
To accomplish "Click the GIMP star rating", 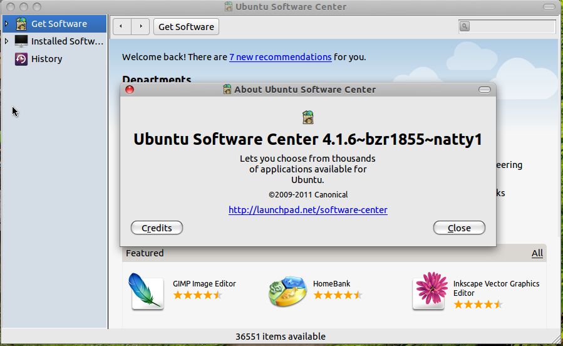I will click(197, 295).
